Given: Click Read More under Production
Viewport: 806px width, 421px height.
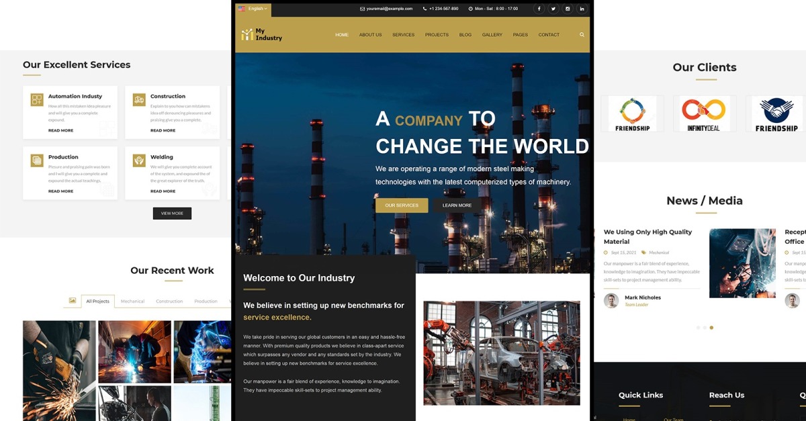Looking at the screenshot, I should tap(60, 191).
